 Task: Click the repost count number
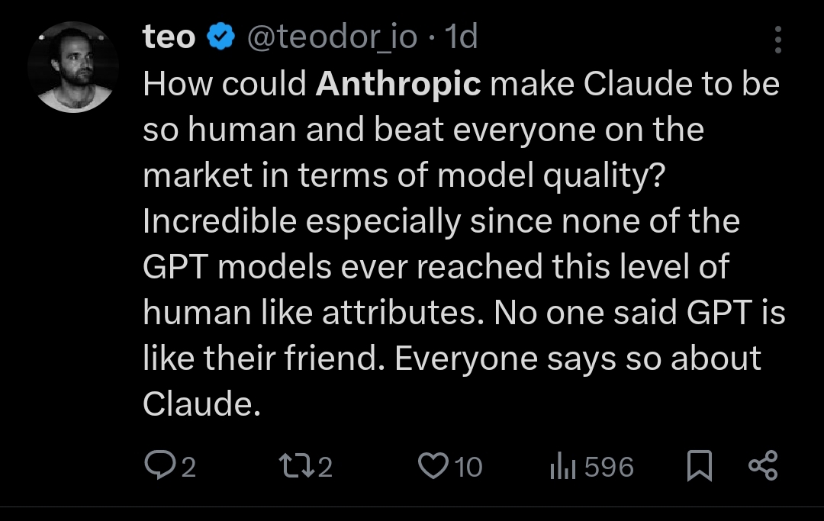pyautogui.click(x=326, y=467)
